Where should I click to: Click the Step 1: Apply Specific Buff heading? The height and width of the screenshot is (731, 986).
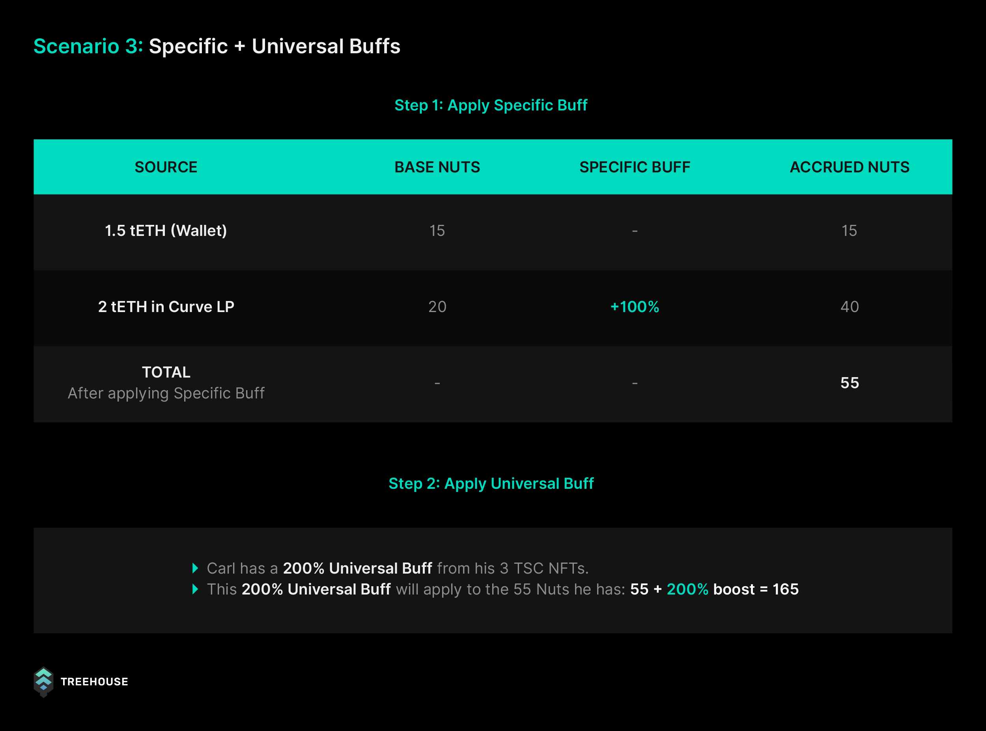tap(491, 105)
